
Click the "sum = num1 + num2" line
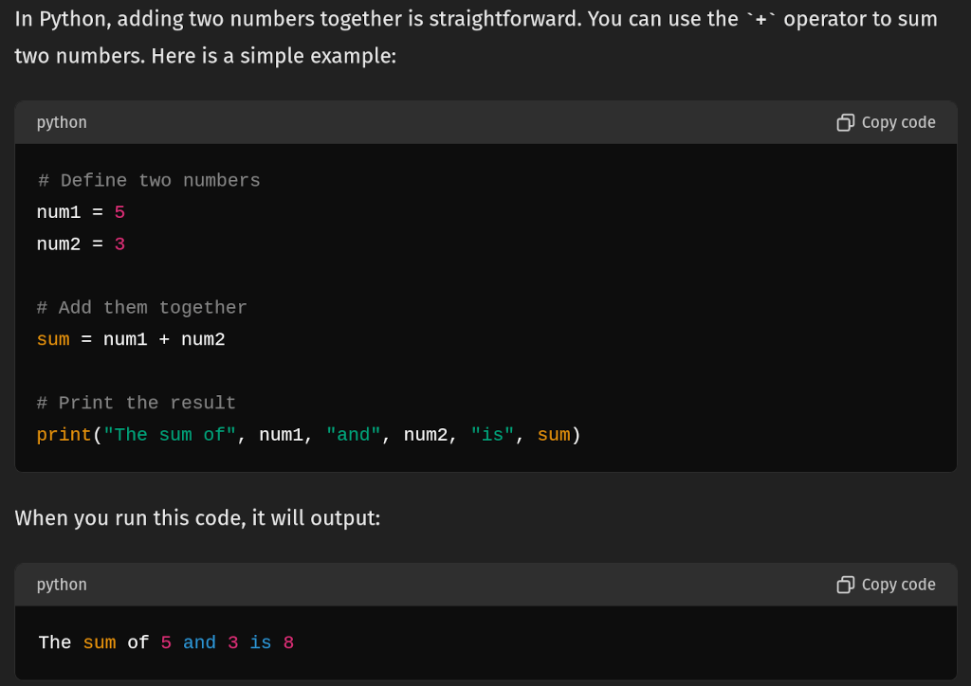click(x=131, y=339)
